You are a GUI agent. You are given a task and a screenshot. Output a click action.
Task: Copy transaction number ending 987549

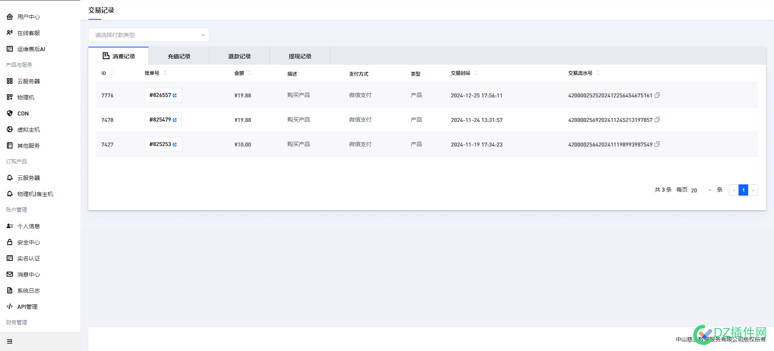point(657,144)
